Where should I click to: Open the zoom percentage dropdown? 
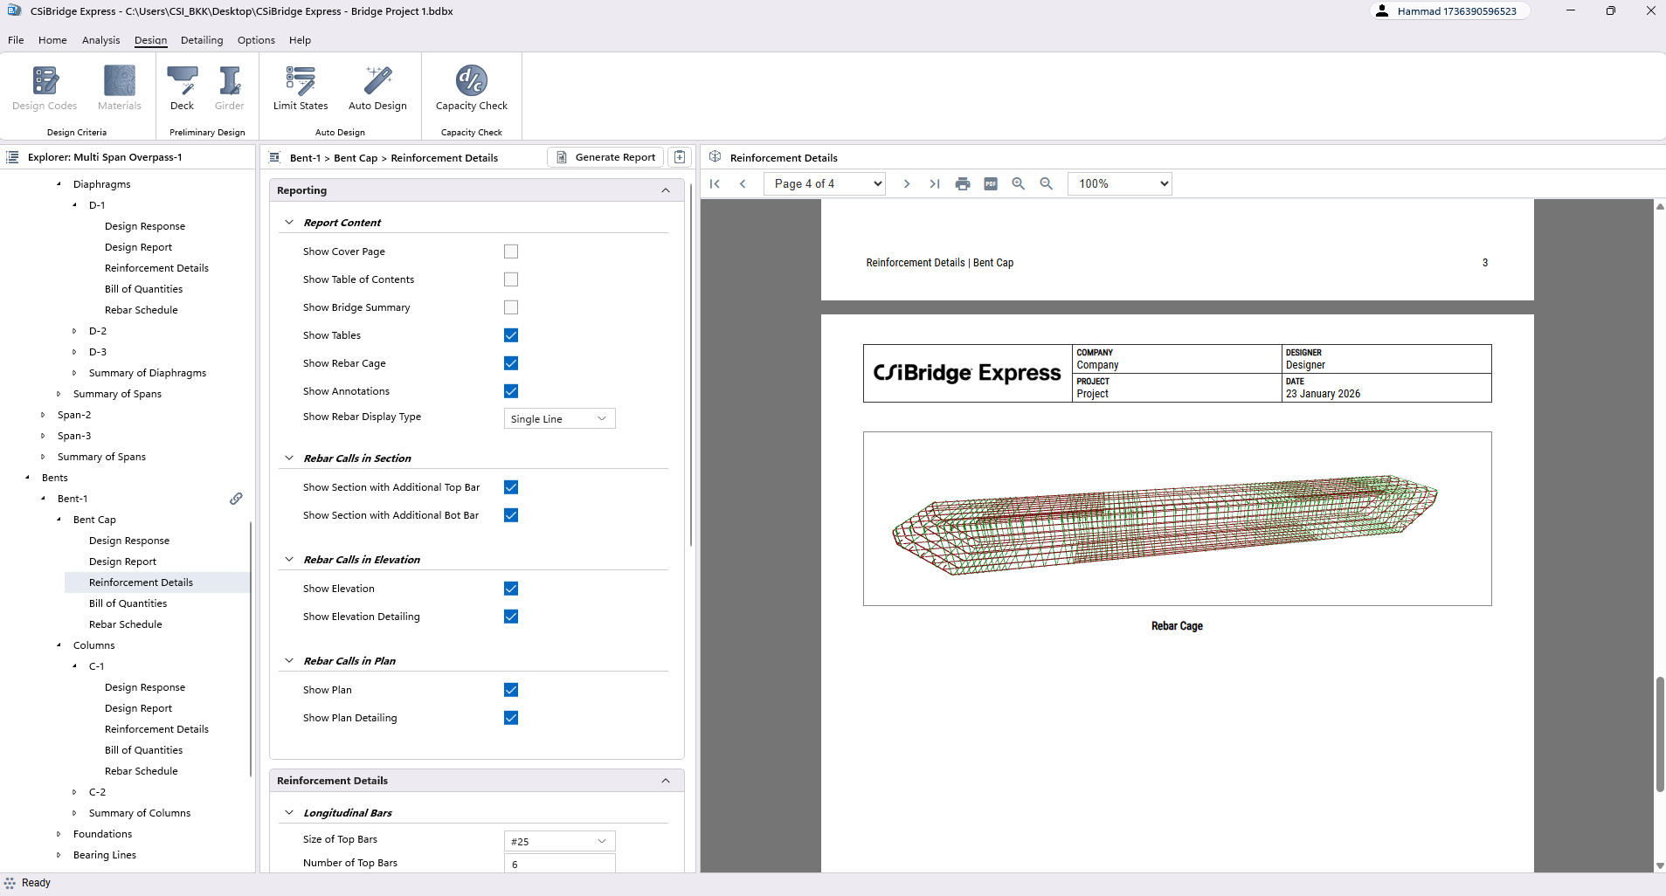coord(1119,183)
